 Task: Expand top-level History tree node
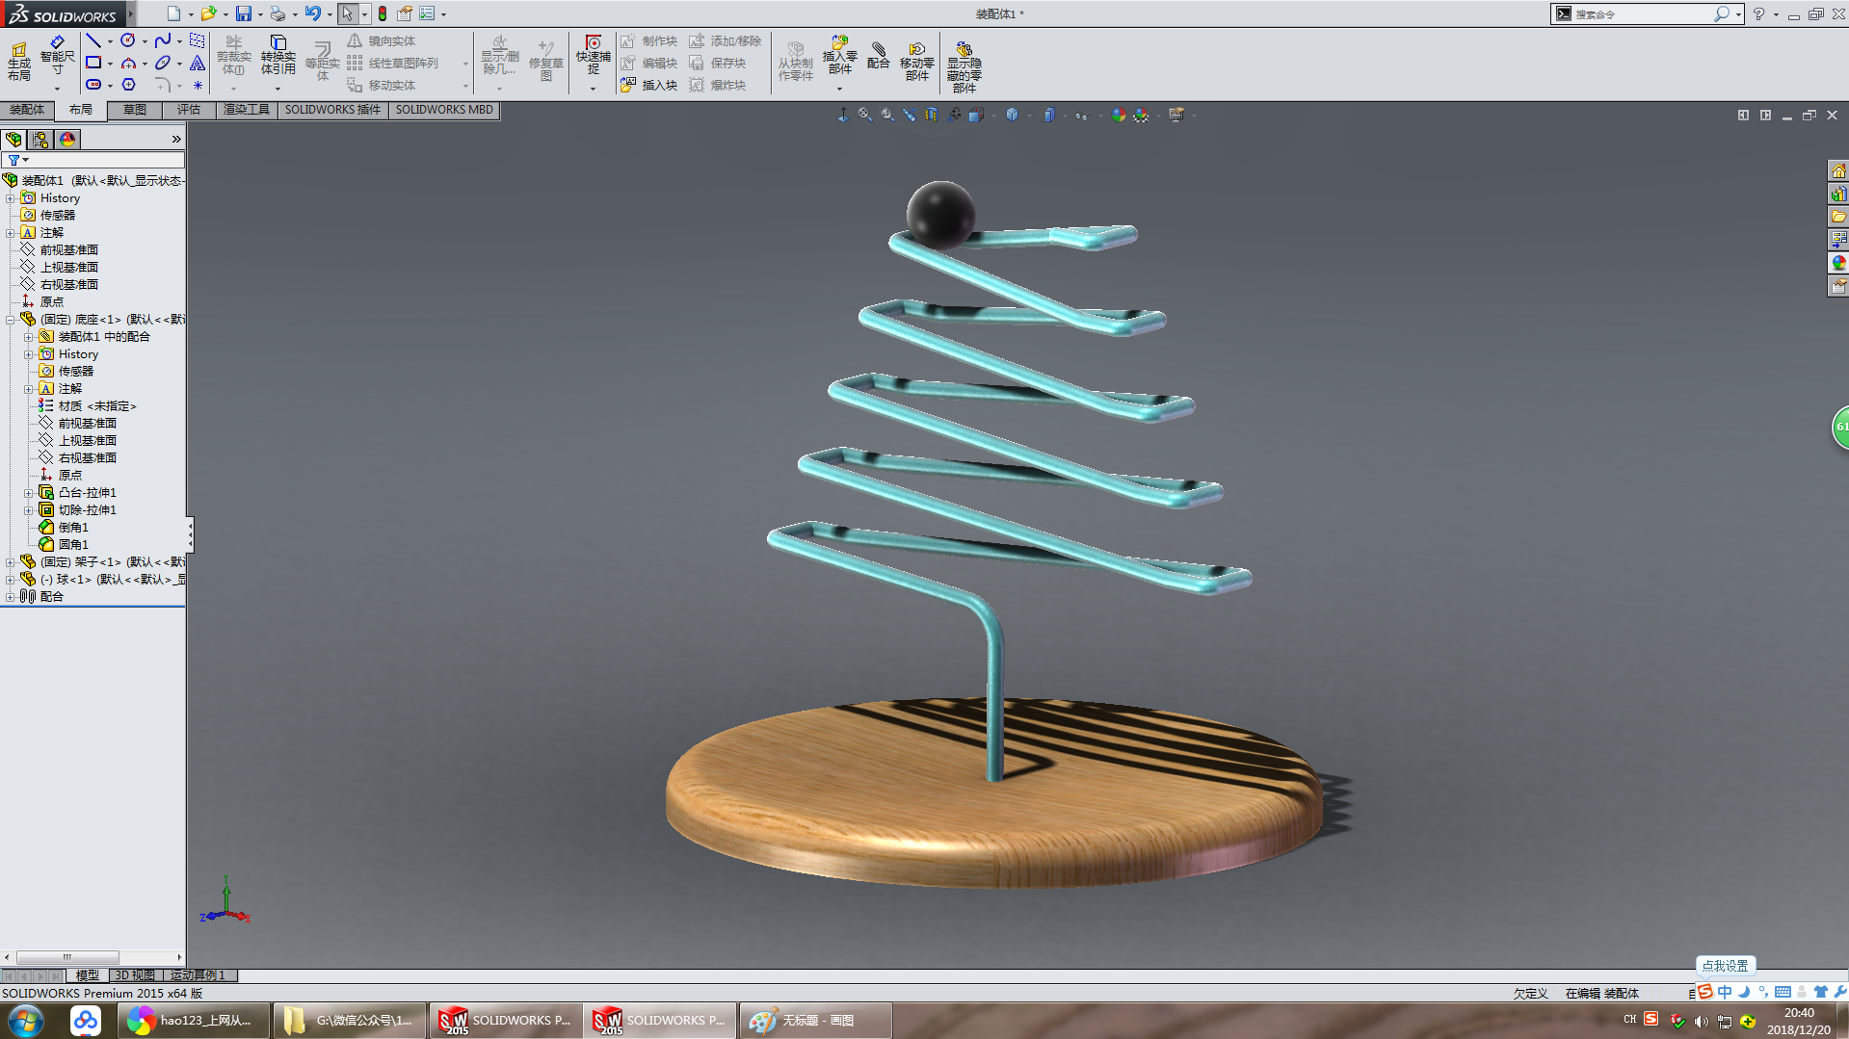[10, 198]
